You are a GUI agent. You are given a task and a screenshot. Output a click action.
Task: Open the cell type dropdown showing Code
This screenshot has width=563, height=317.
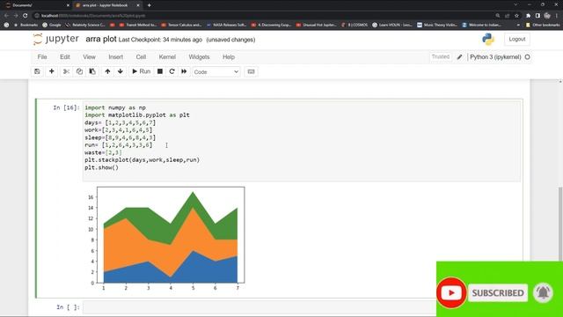216,72
